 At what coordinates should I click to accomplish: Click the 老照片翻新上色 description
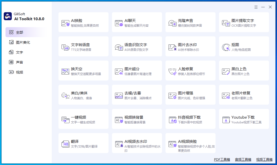pos(242,98)
